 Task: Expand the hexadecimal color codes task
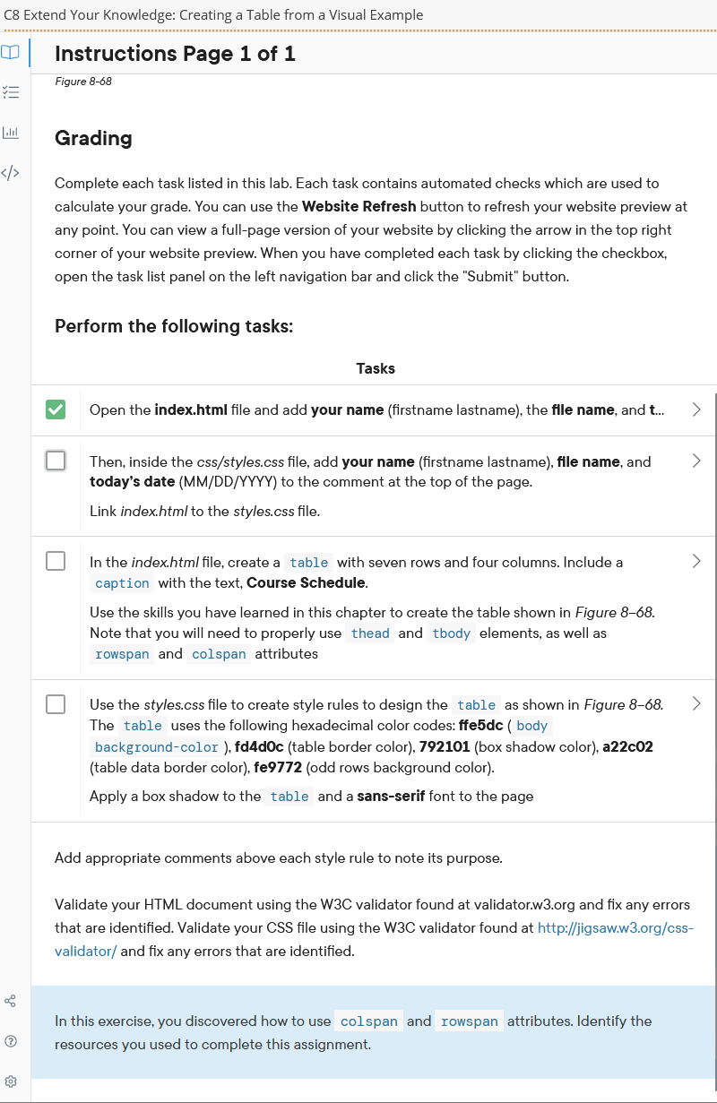696,704
